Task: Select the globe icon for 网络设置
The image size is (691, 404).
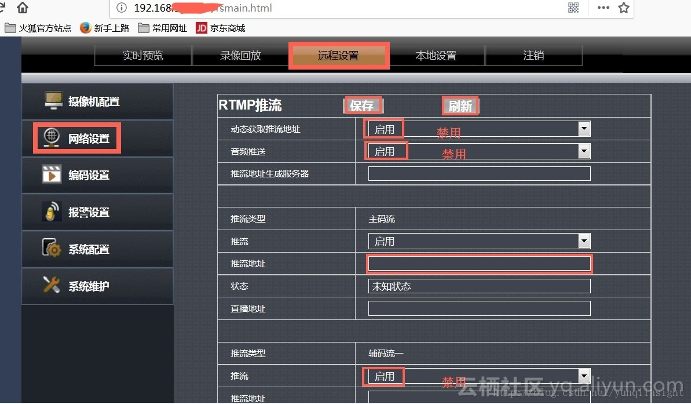Action: click(x=52, y=137)
